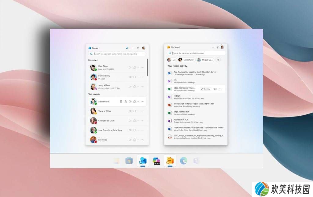Open the Edge Address Bar spreadsheet
The image size is (313, 197).
(x=196, y=113)
